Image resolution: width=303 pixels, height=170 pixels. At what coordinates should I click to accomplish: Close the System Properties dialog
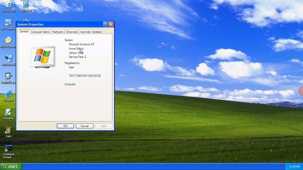[111, 24]
